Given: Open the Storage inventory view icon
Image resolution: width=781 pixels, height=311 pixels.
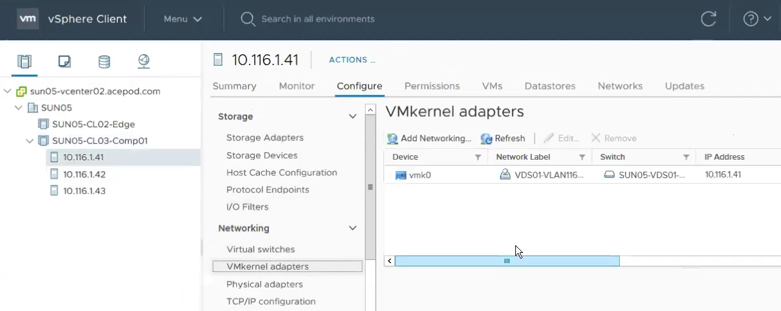Looking at the screenshot, I should pos(104,62).
